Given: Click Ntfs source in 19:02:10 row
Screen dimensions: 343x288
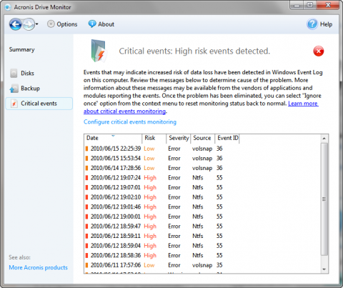Looking at the screenshot, I should point(198,197).
